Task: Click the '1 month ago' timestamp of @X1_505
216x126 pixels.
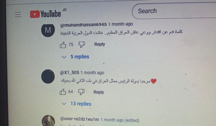Action: [92, 73]
